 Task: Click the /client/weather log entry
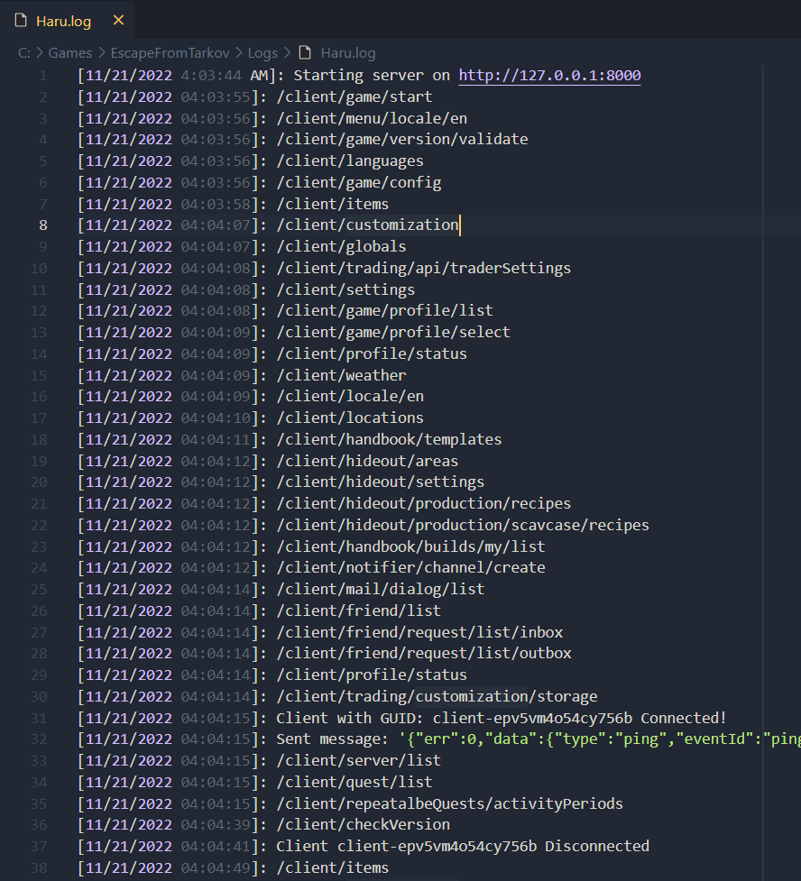point(341,375)
